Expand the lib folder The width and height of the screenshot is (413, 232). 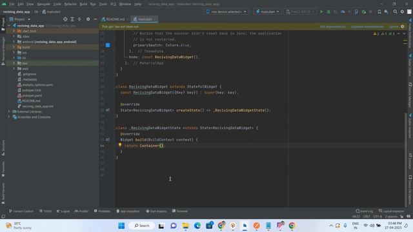click(x=14, y=58)
